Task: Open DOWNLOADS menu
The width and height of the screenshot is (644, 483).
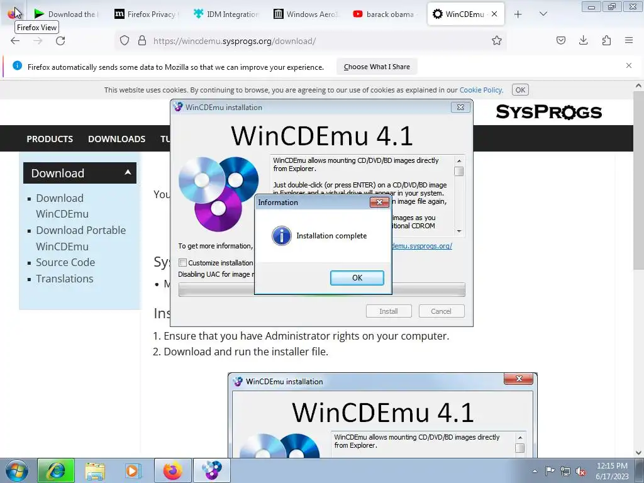Action: 116,139
